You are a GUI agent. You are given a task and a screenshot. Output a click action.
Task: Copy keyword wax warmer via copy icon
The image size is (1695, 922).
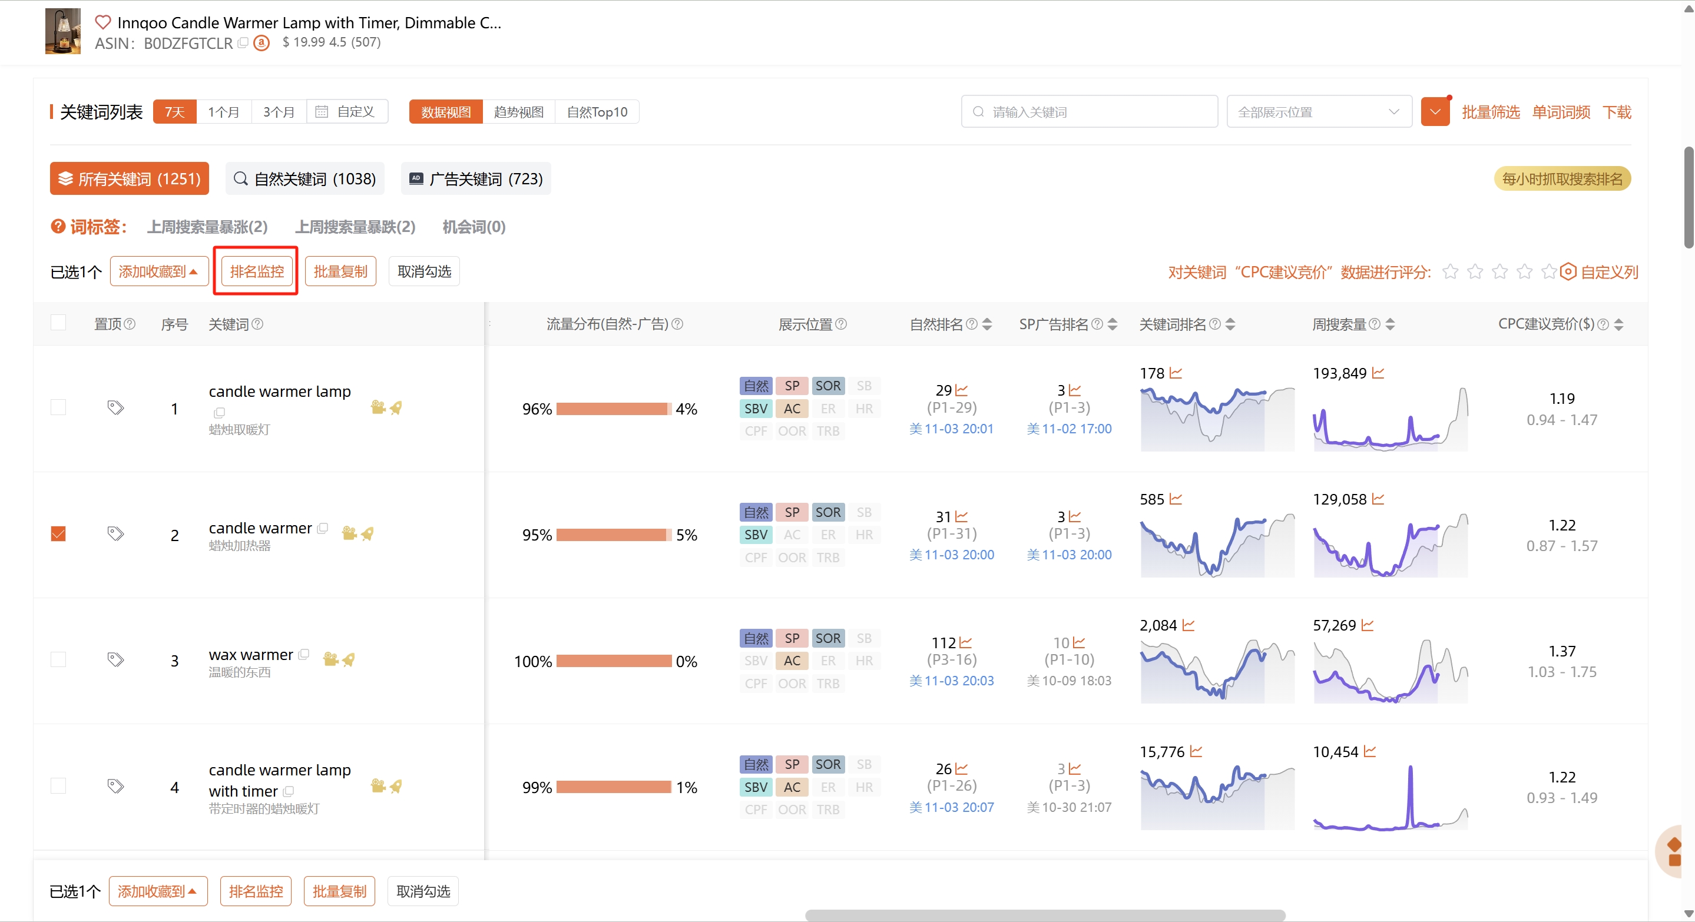[304, 654]
